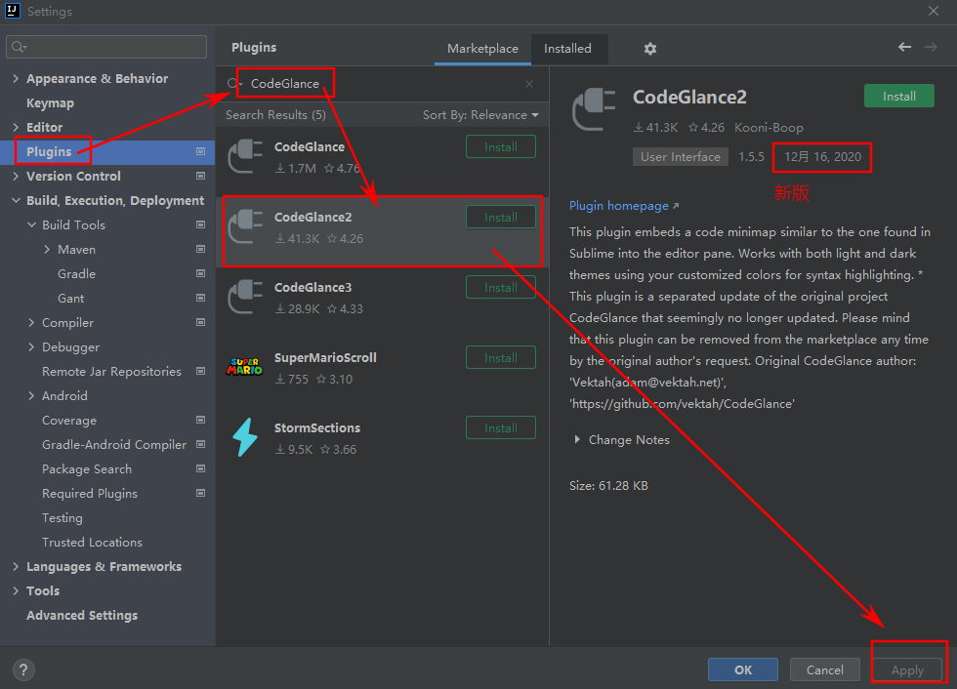Close the Settings dialog window
The width and height of the screenshot is (957, 689).
(934, 11)
